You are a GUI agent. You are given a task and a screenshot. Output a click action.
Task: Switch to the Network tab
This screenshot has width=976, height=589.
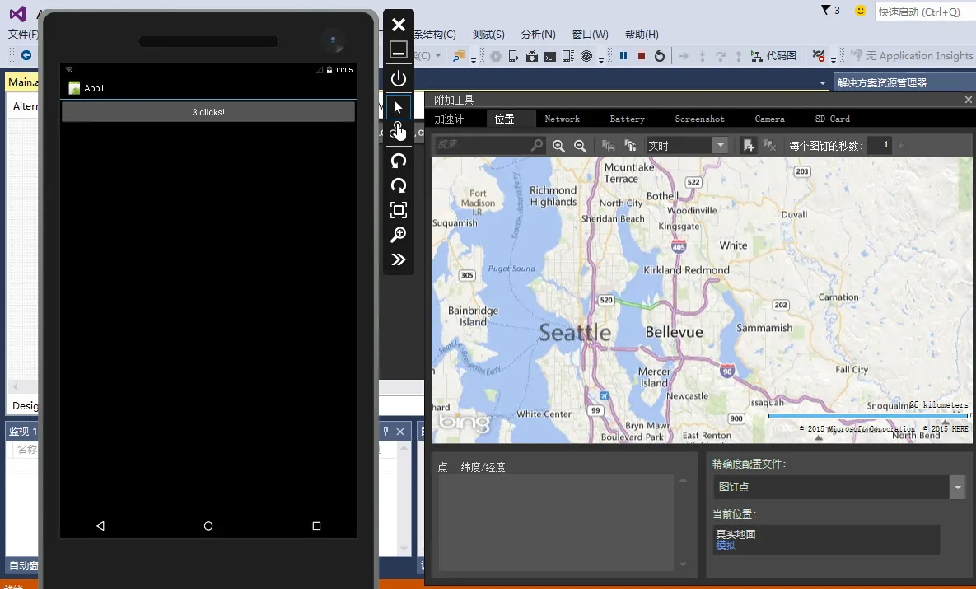pyautogui.click(x=562, y=119)
